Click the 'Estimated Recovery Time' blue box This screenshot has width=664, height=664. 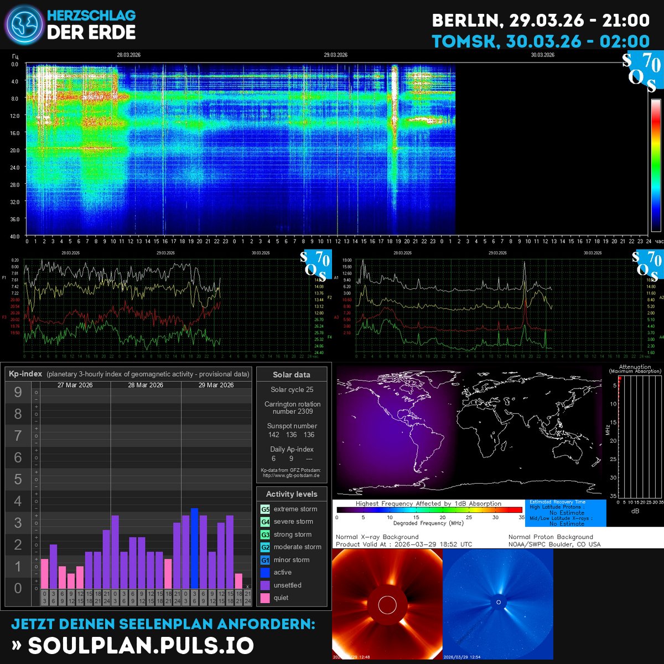[566, 513]
